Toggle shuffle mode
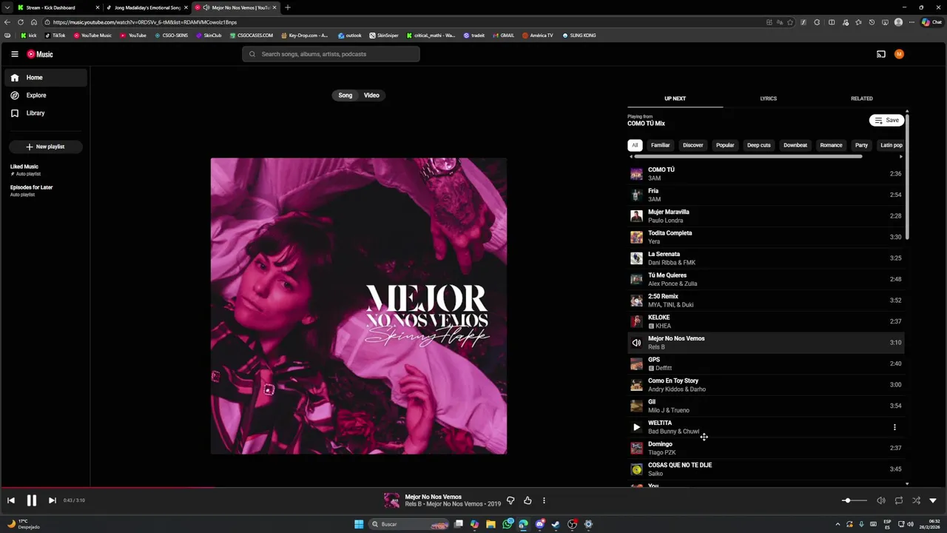The image size is (947, 533). tap(916, 500)
